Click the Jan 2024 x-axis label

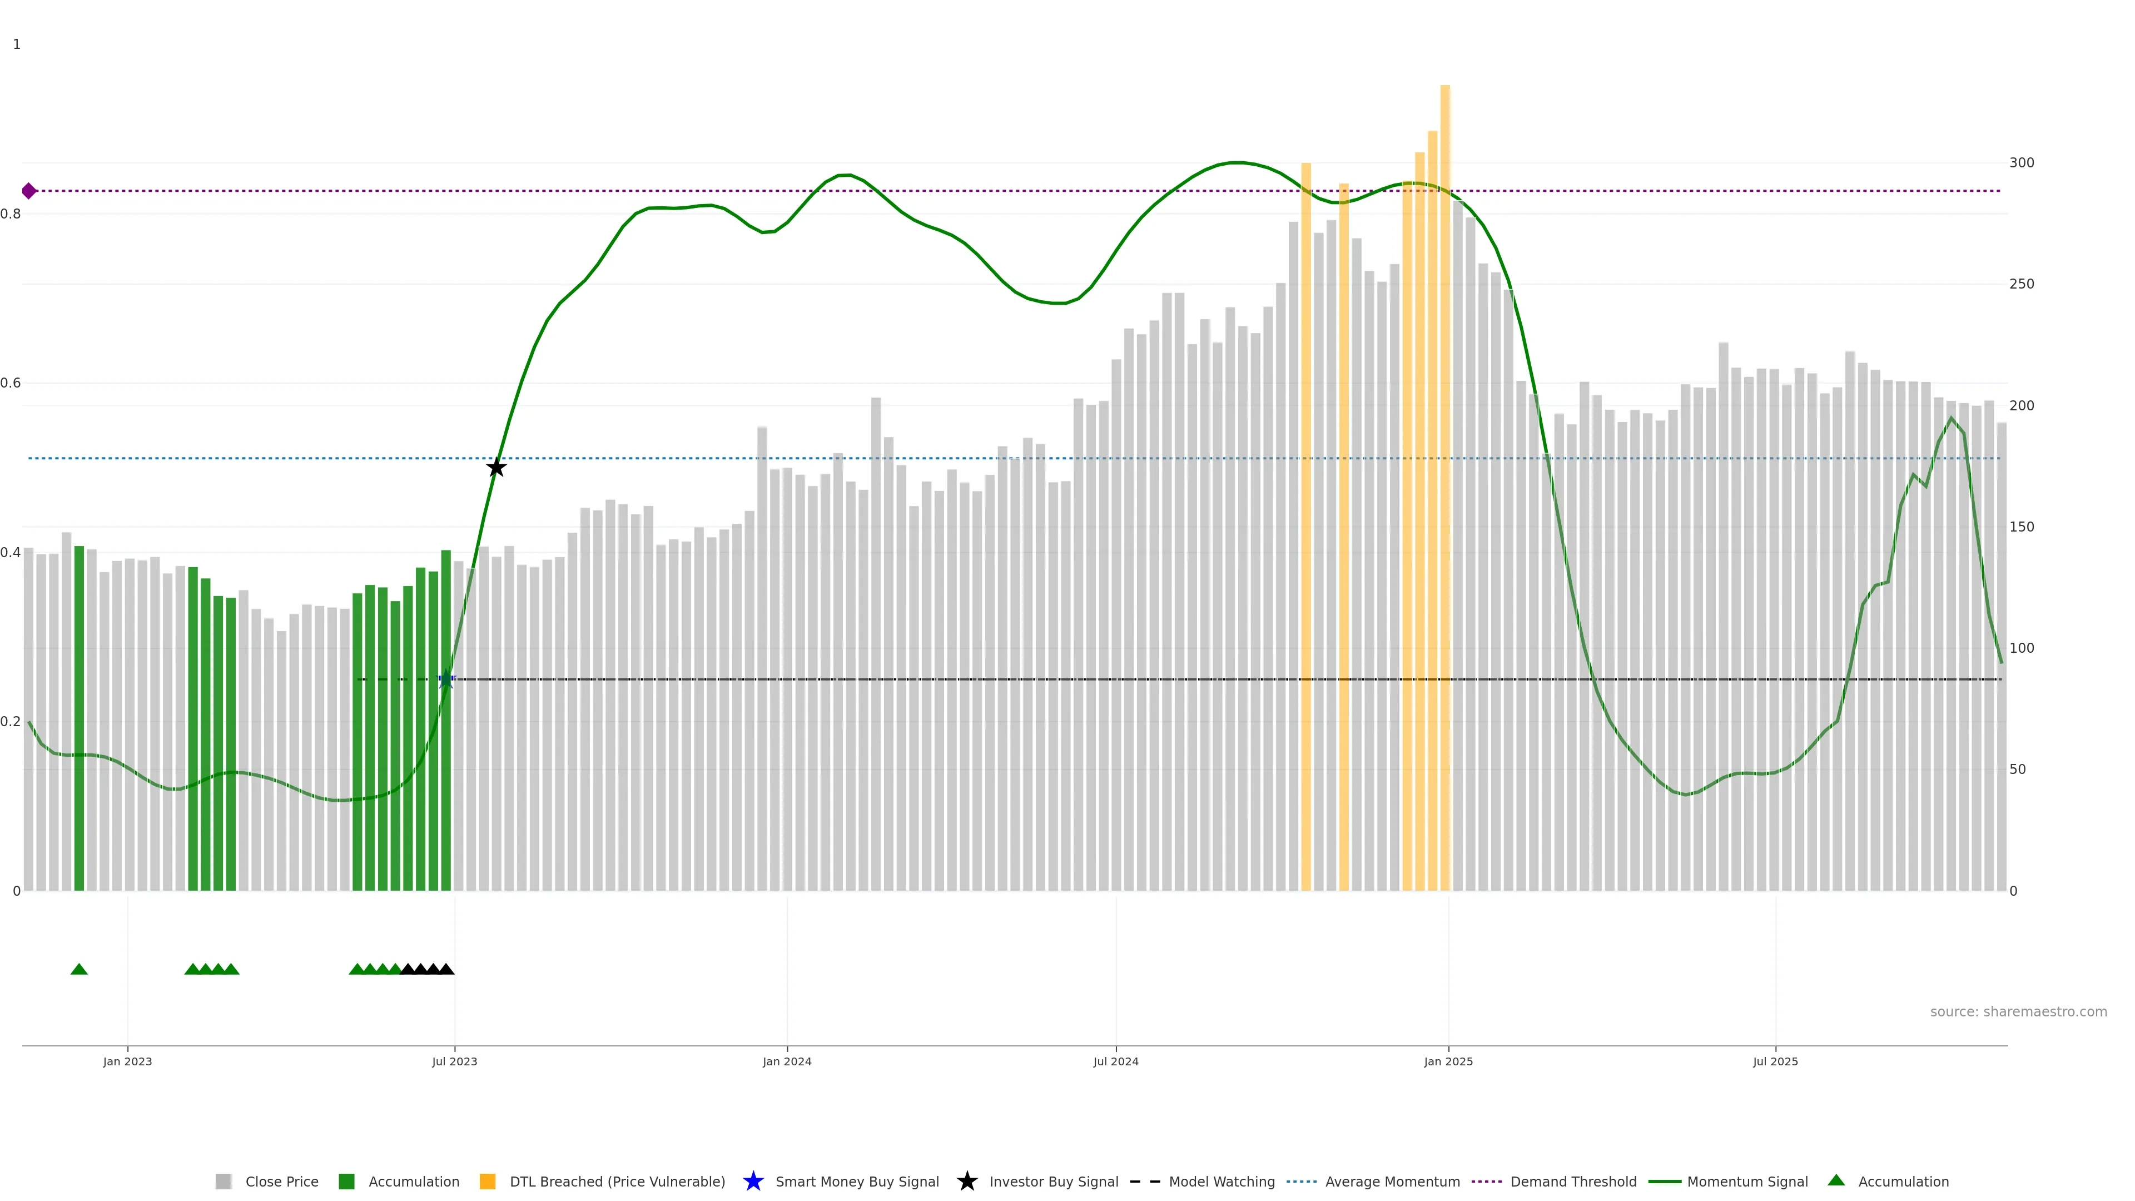pyautogui.click(x=787, y=1062)
